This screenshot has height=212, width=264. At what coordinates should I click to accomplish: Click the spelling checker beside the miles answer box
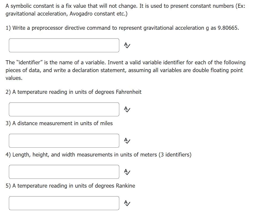pos(127,140)
